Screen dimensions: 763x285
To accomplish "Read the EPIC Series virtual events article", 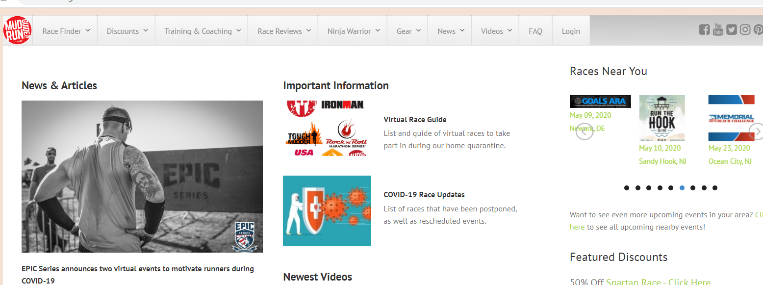I will [138, 275].
